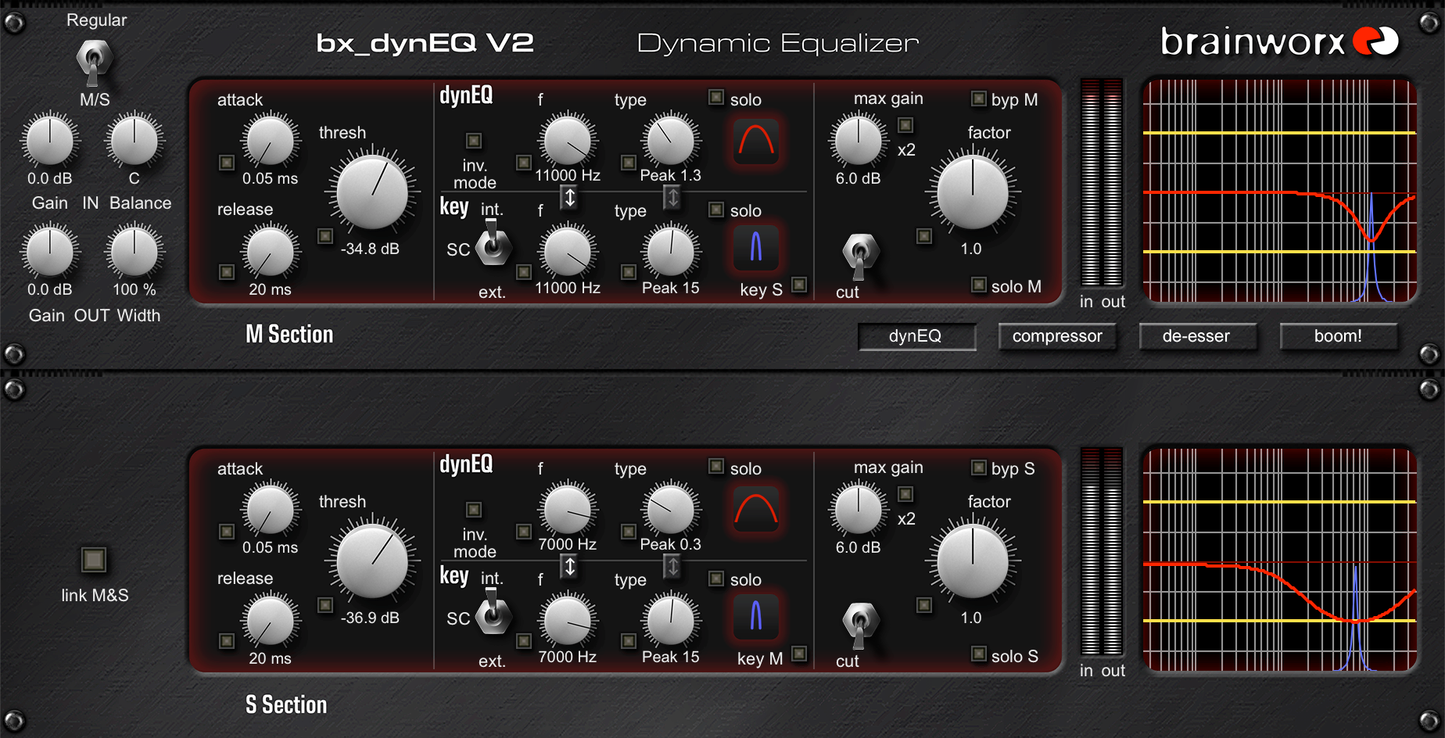Click the type link arrow in S Section
The image size is (1445, 738).
(x=672, y=565)
